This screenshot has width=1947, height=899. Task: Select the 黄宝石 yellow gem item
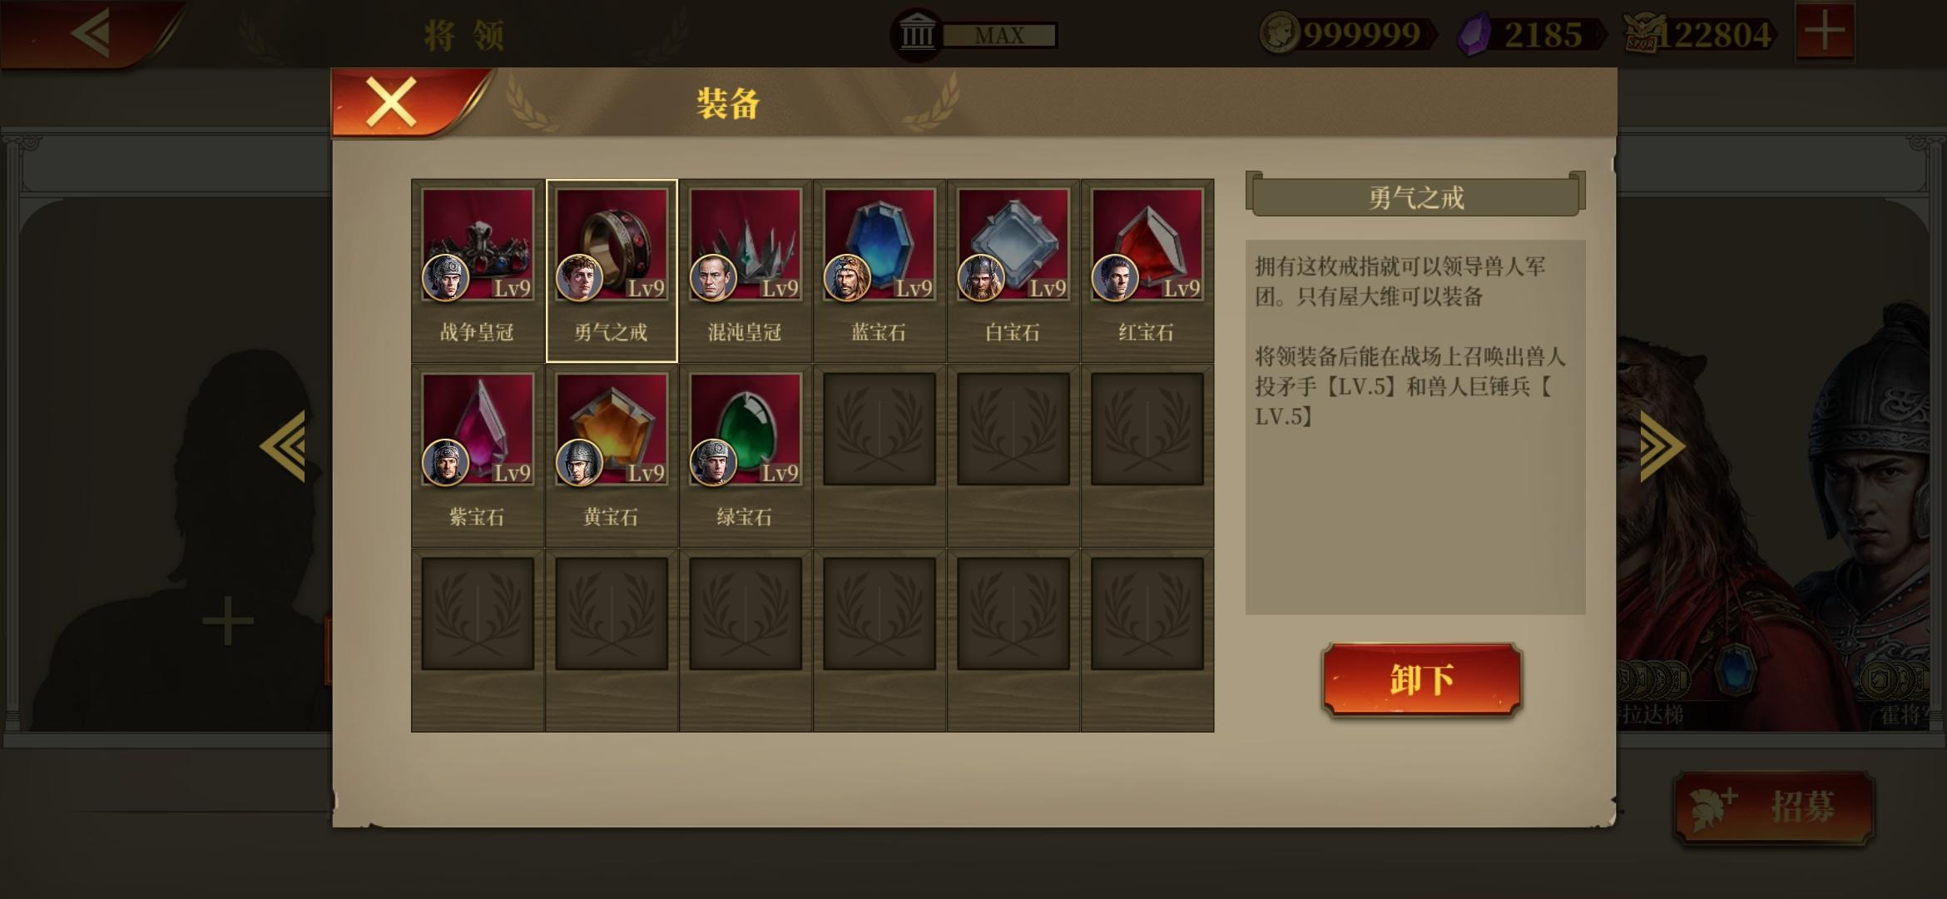click(x=612, y=455)
